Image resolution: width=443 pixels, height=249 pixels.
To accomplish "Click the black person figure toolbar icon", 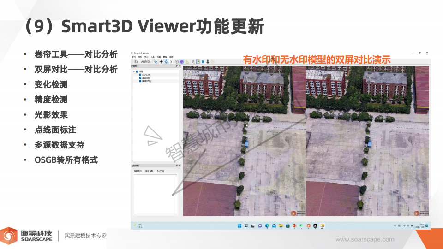I will [x=208, y=61].
